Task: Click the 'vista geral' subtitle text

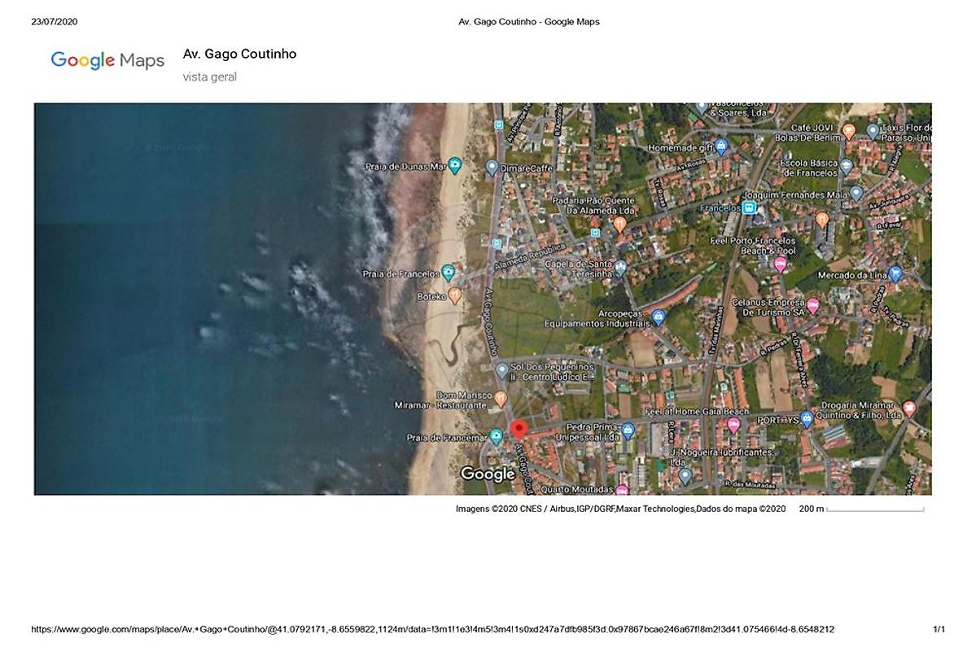Action: [210, 76]
